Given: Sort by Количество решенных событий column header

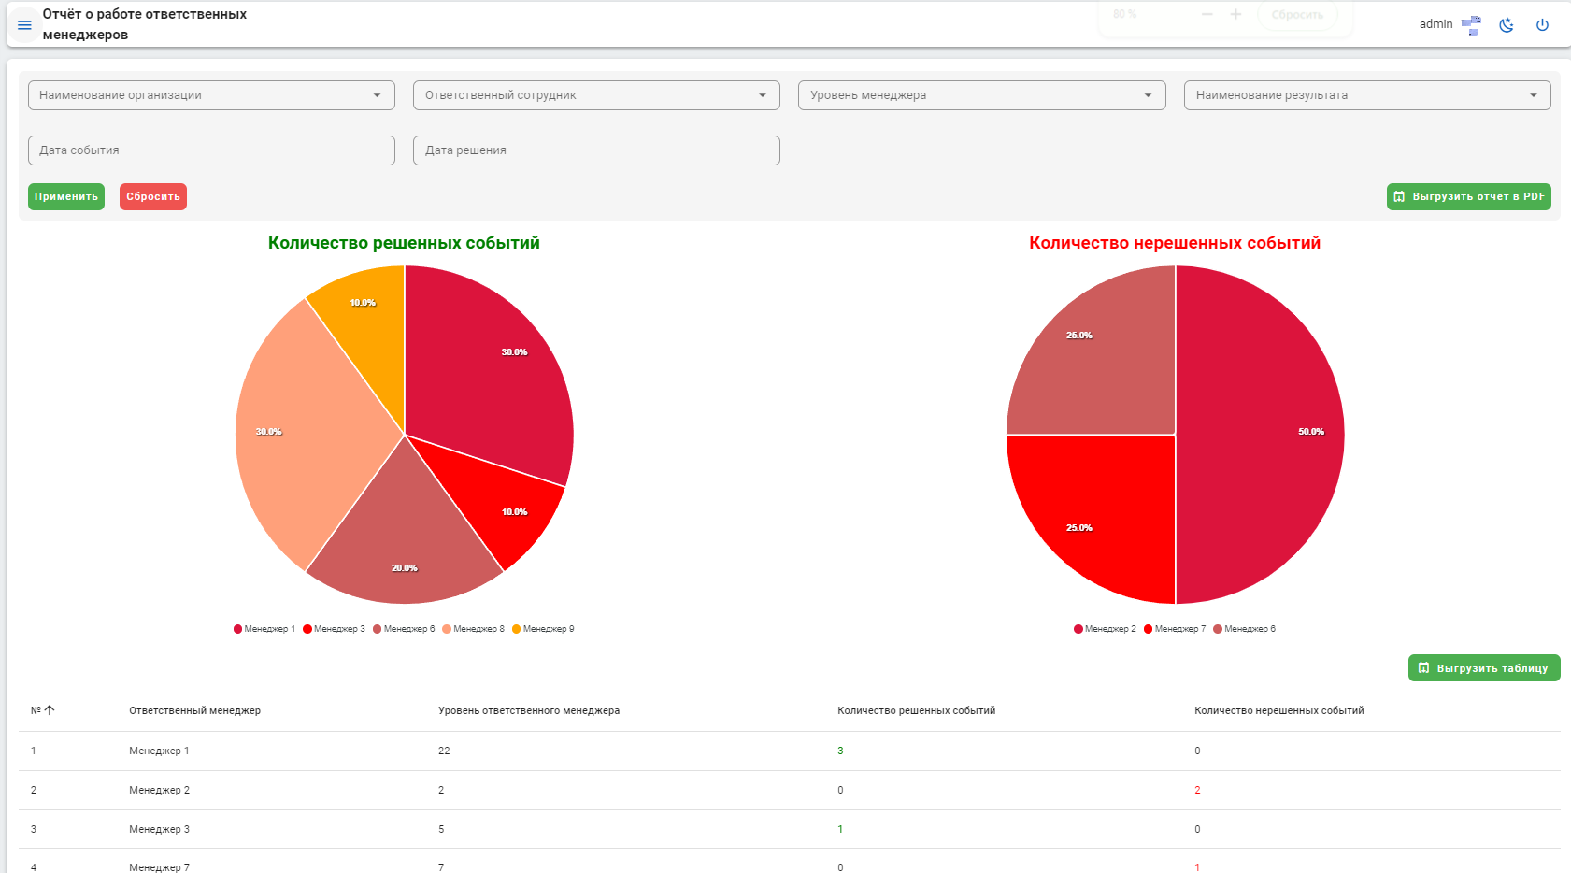Looking at the screenshot, I should tap(916, 710).
